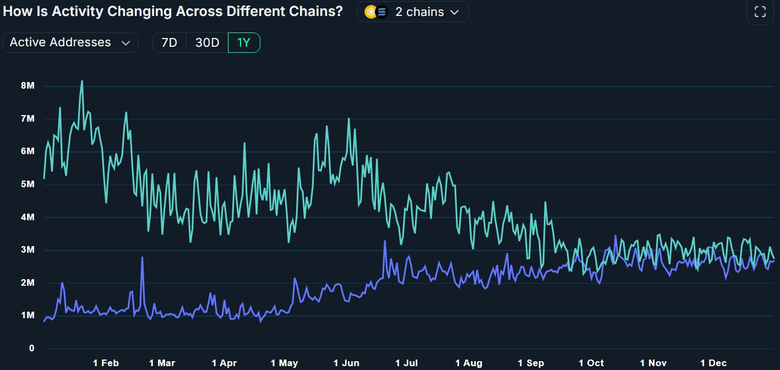Click the 1 Dec x-axis label
780x370 pixels.
[x=713, y=363]
